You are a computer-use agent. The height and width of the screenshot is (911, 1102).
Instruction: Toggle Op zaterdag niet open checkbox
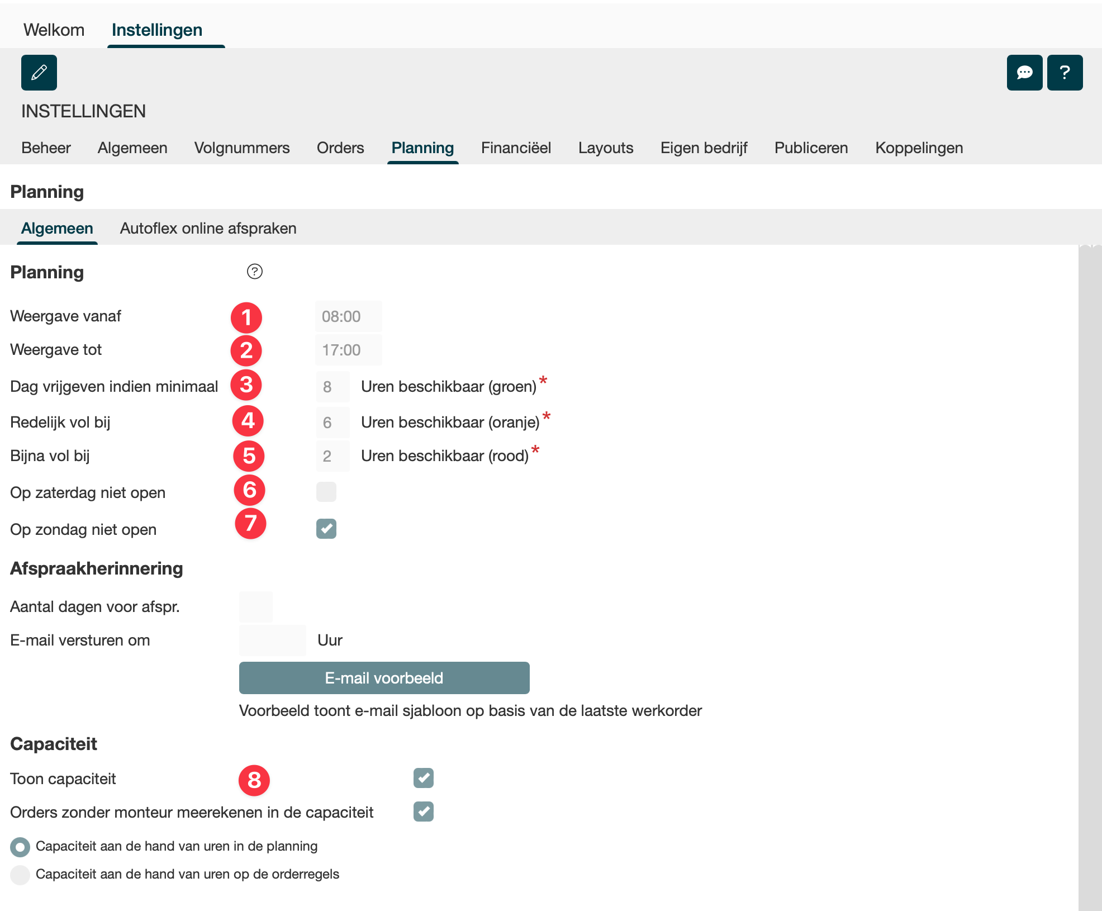(326, 492)
